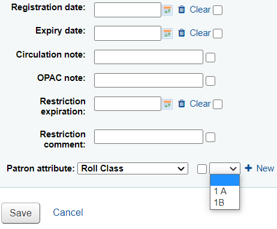Image resolution: width=277 pixels, height=229 pixels.
Task: Tick the Restriction comment checkbox
Action: [210, 137]
